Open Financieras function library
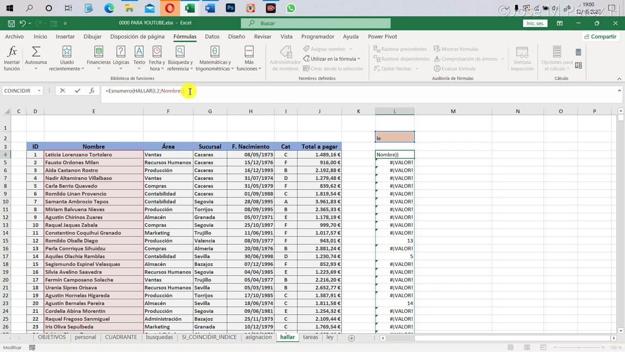Image resolution: width=625 pixels, height=352 pixels. coord(99,59)
